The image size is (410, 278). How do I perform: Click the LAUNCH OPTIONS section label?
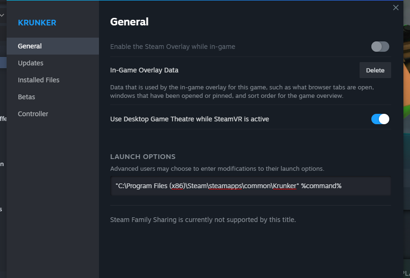(x=143, y=157)
